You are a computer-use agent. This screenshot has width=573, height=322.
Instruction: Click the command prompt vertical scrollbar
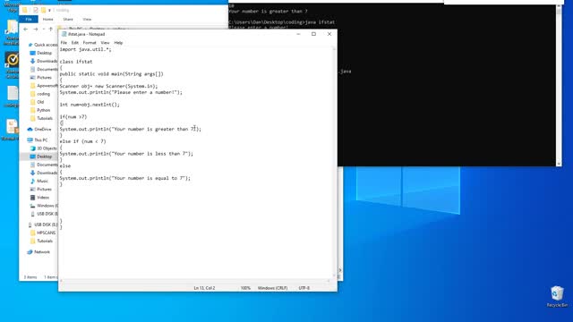tap(559, 85)
